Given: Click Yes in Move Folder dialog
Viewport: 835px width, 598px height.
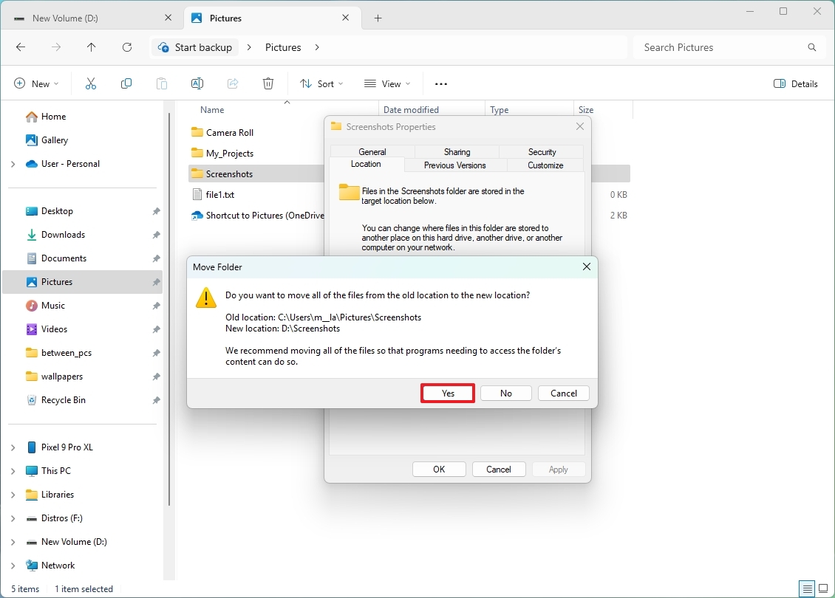Looking at the screenshot, I should (448, 393).
